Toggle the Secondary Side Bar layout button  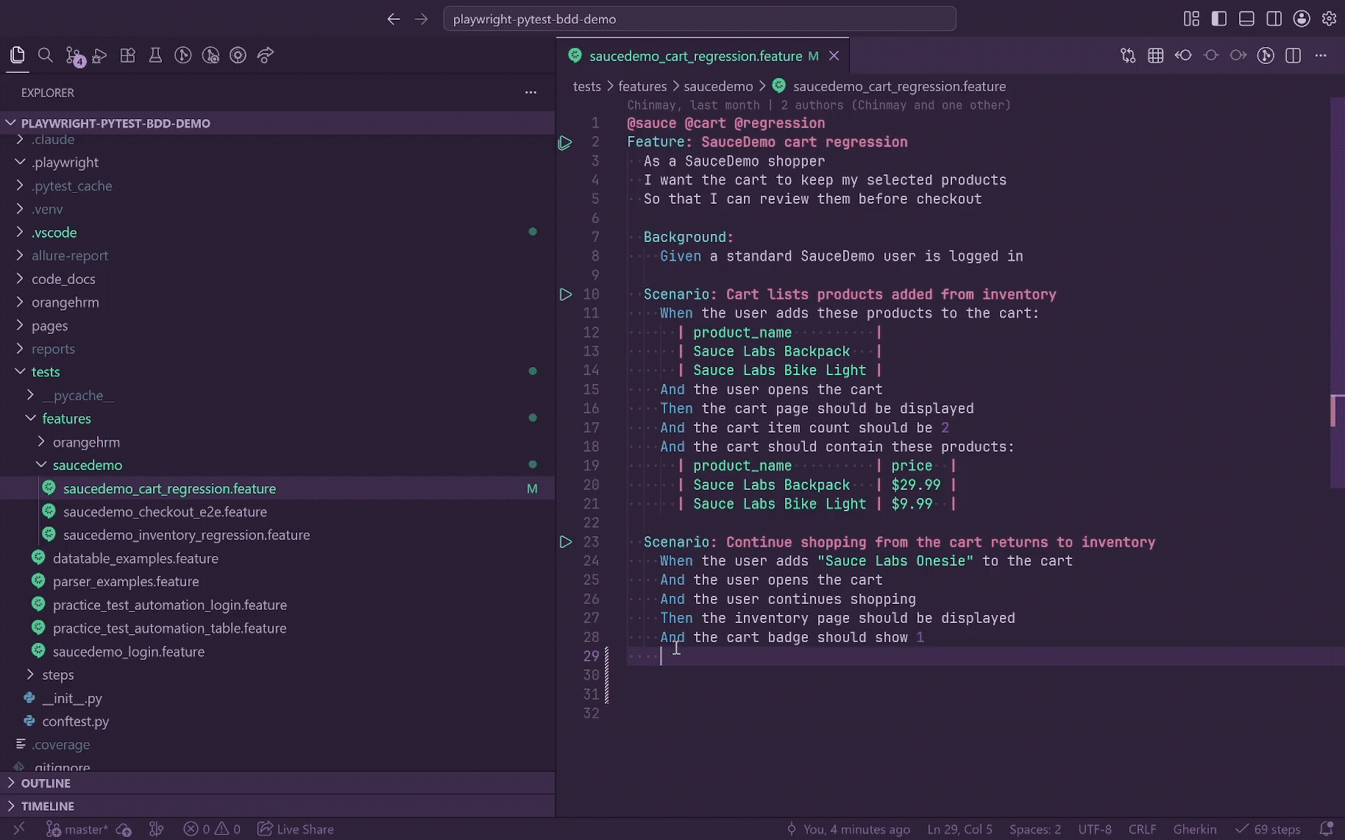(x=1274, y=18)
